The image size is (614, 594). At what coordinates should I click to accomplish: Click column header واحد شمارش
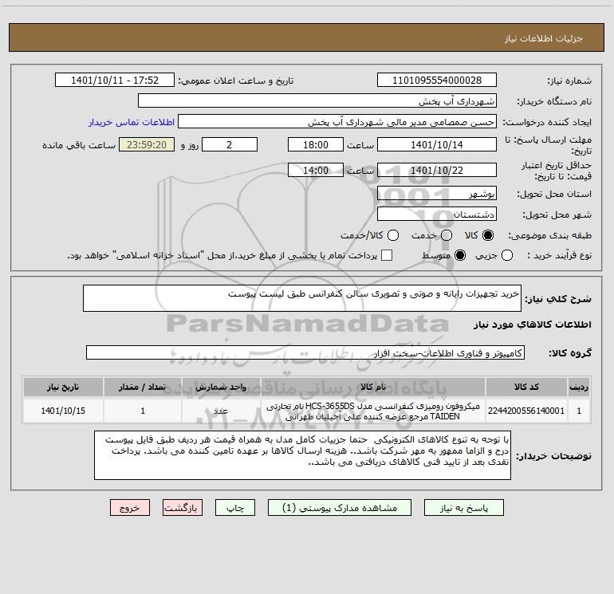click(x=221, y=387)
